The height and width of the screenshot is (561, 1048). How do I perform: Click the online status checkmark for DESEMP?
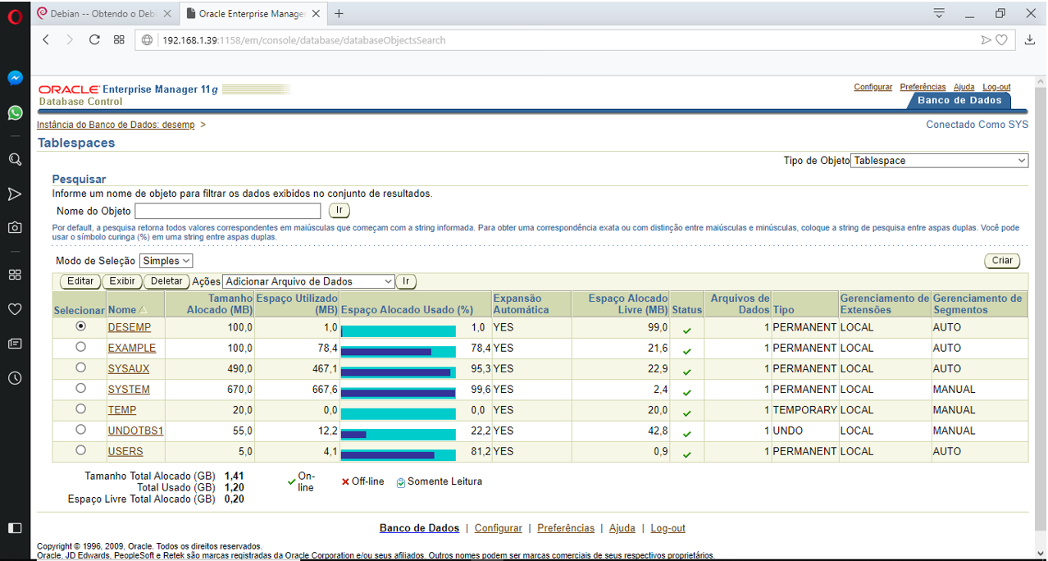686,330
